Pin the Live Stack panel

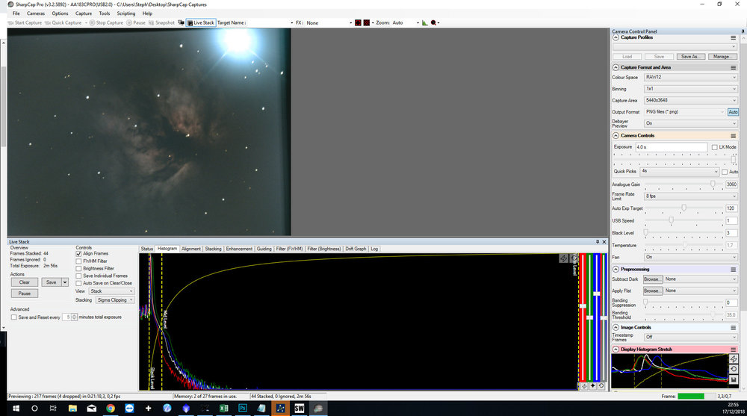point(598,242)
